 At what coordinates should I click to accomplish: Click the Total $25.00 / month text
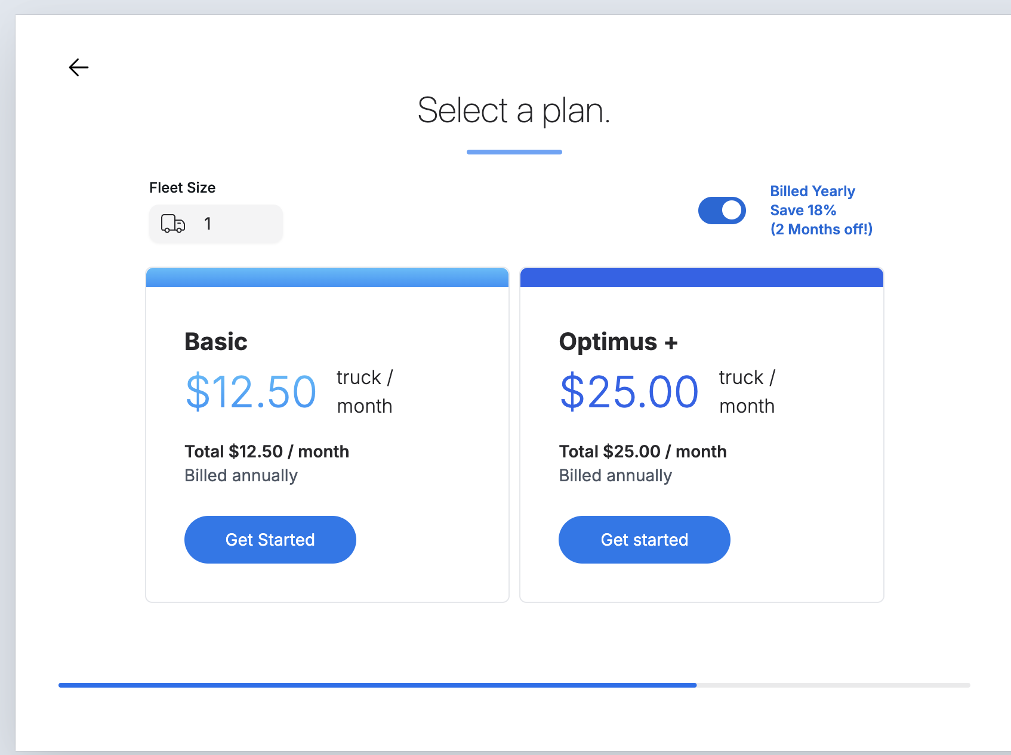(x=643, y=451)
